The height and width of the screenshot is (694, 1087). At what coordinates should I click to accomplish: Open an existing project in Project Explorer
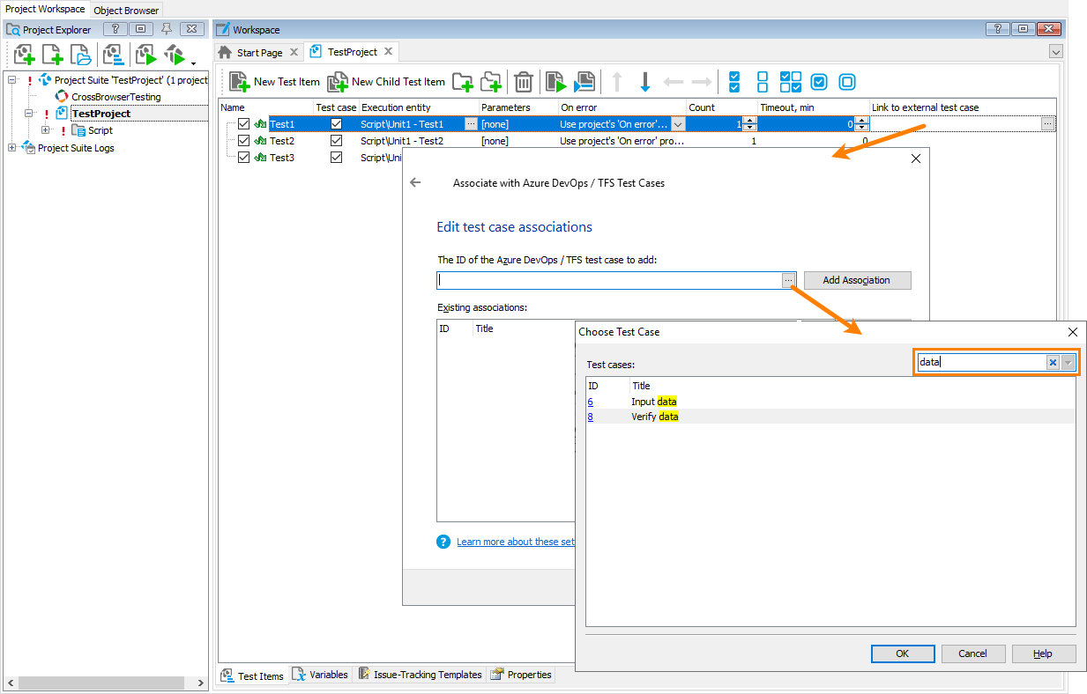click(81, 55)
